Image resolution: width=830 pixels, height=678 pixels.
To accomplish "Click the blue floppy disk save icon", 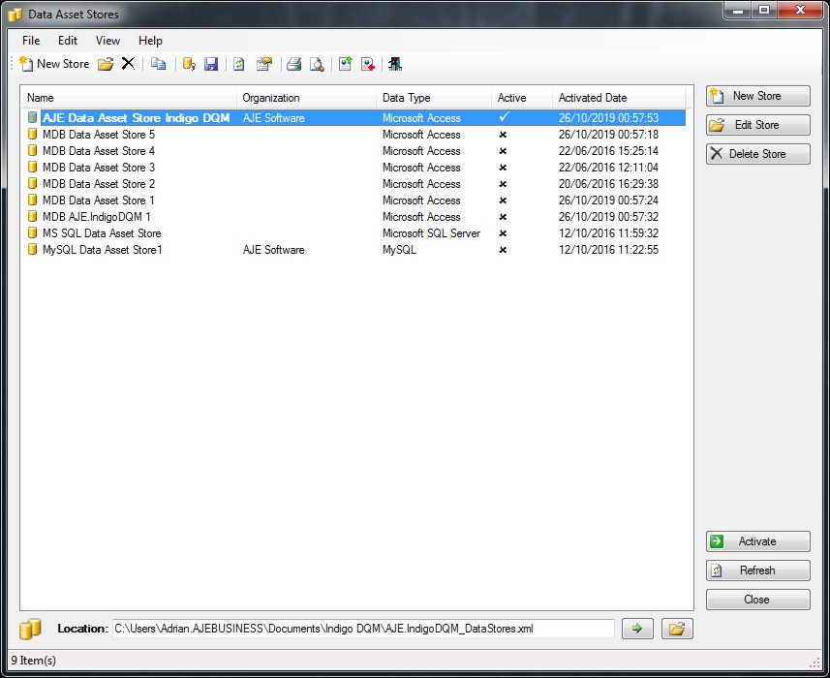I will click(211, 64).
